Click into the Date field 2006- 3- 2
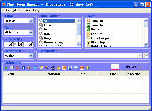 (16, 32)
